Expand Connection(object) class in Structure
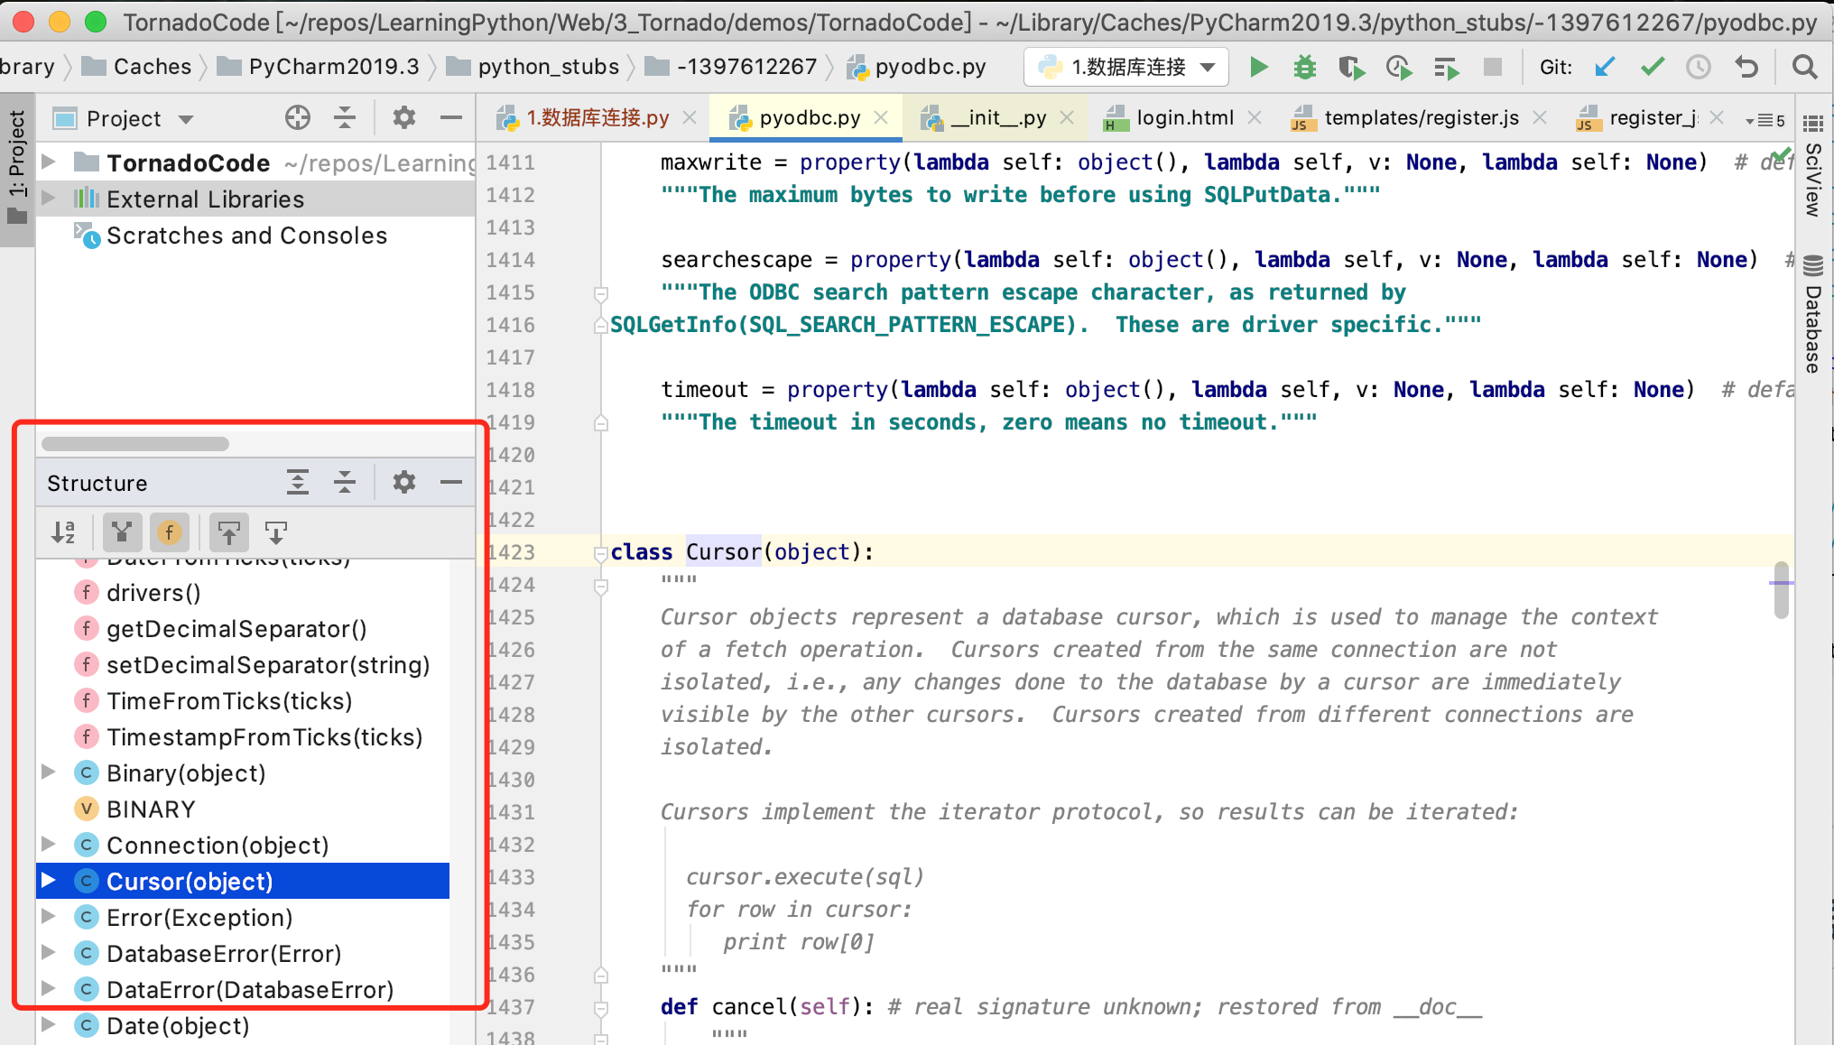1834x1045 pixels. 50,845
